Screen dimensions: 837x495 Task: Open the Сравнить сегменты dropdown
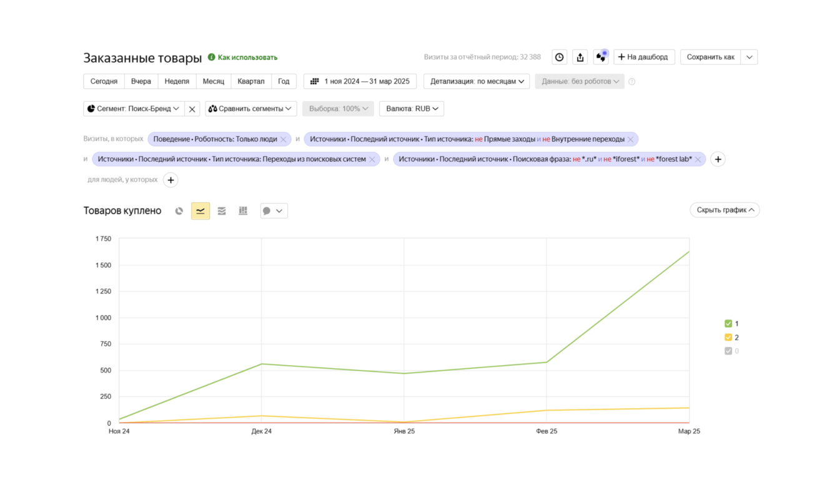click(x=250, y=109)
